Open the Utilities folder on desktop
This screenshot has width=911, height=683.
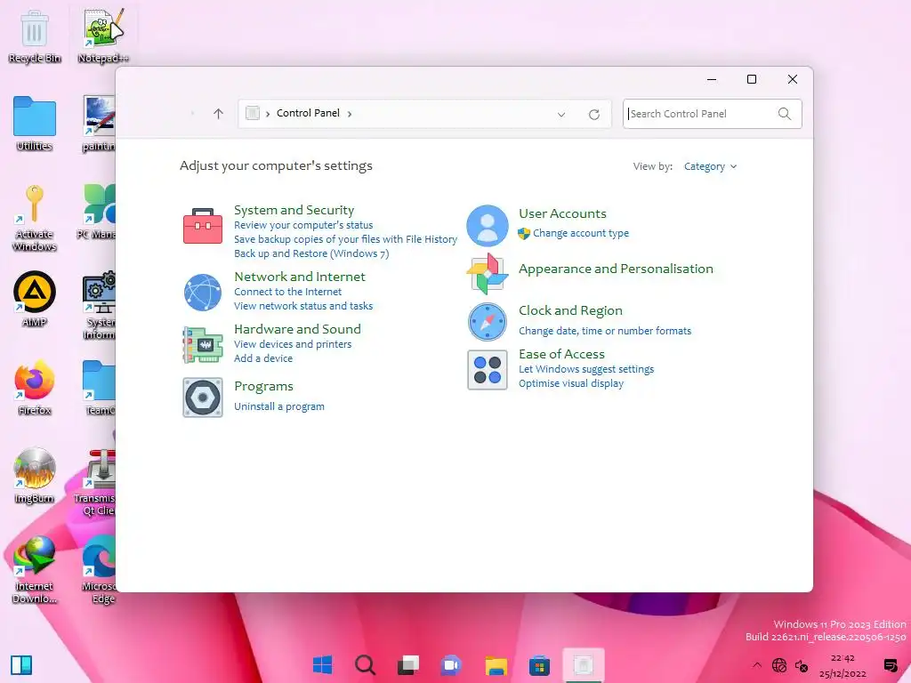[35, 124]
